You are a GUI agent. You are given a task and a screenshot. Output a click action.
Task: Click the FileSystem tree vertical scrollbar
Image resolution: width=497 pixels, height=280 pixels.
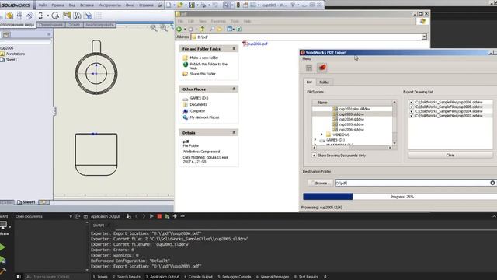pyautogui.click(x=394, y=123)
